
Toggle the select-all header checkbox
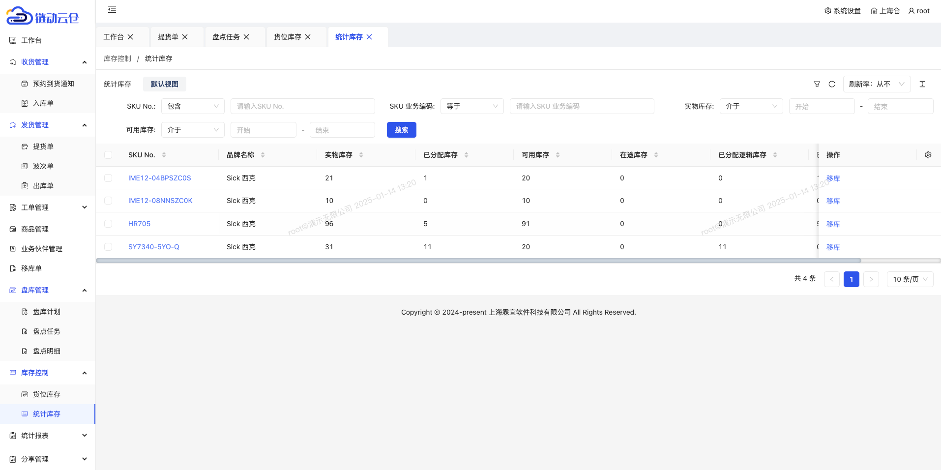[108, 155]
